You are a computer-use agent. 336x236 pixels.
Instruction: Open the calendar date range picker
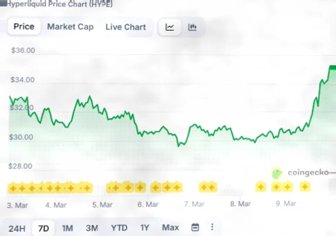click(x=195, y=227)
